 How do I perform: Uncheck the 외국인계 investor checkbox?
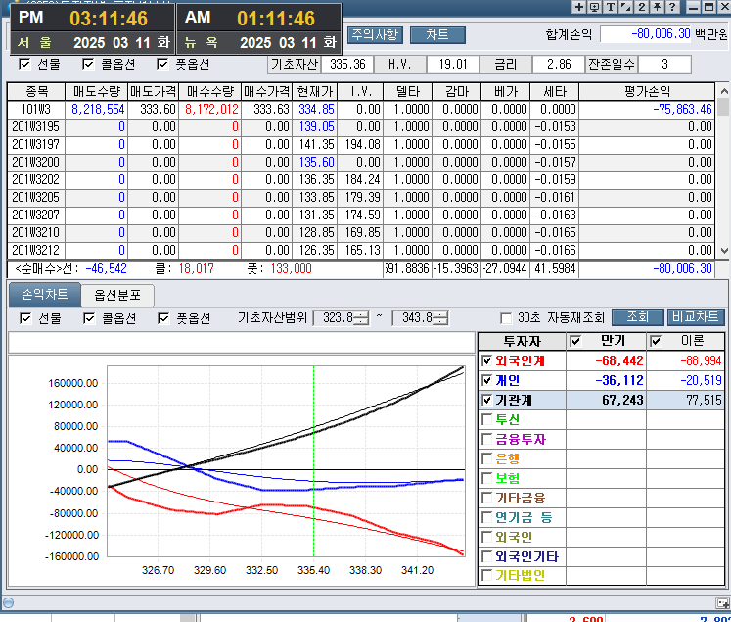(488, 360)
